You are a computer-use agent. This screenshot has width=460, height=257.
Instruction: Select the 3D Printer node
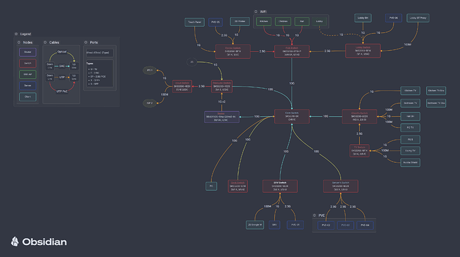tap(240, 21)
